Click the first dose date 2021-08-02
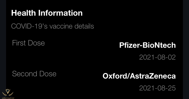 [157, 57]
